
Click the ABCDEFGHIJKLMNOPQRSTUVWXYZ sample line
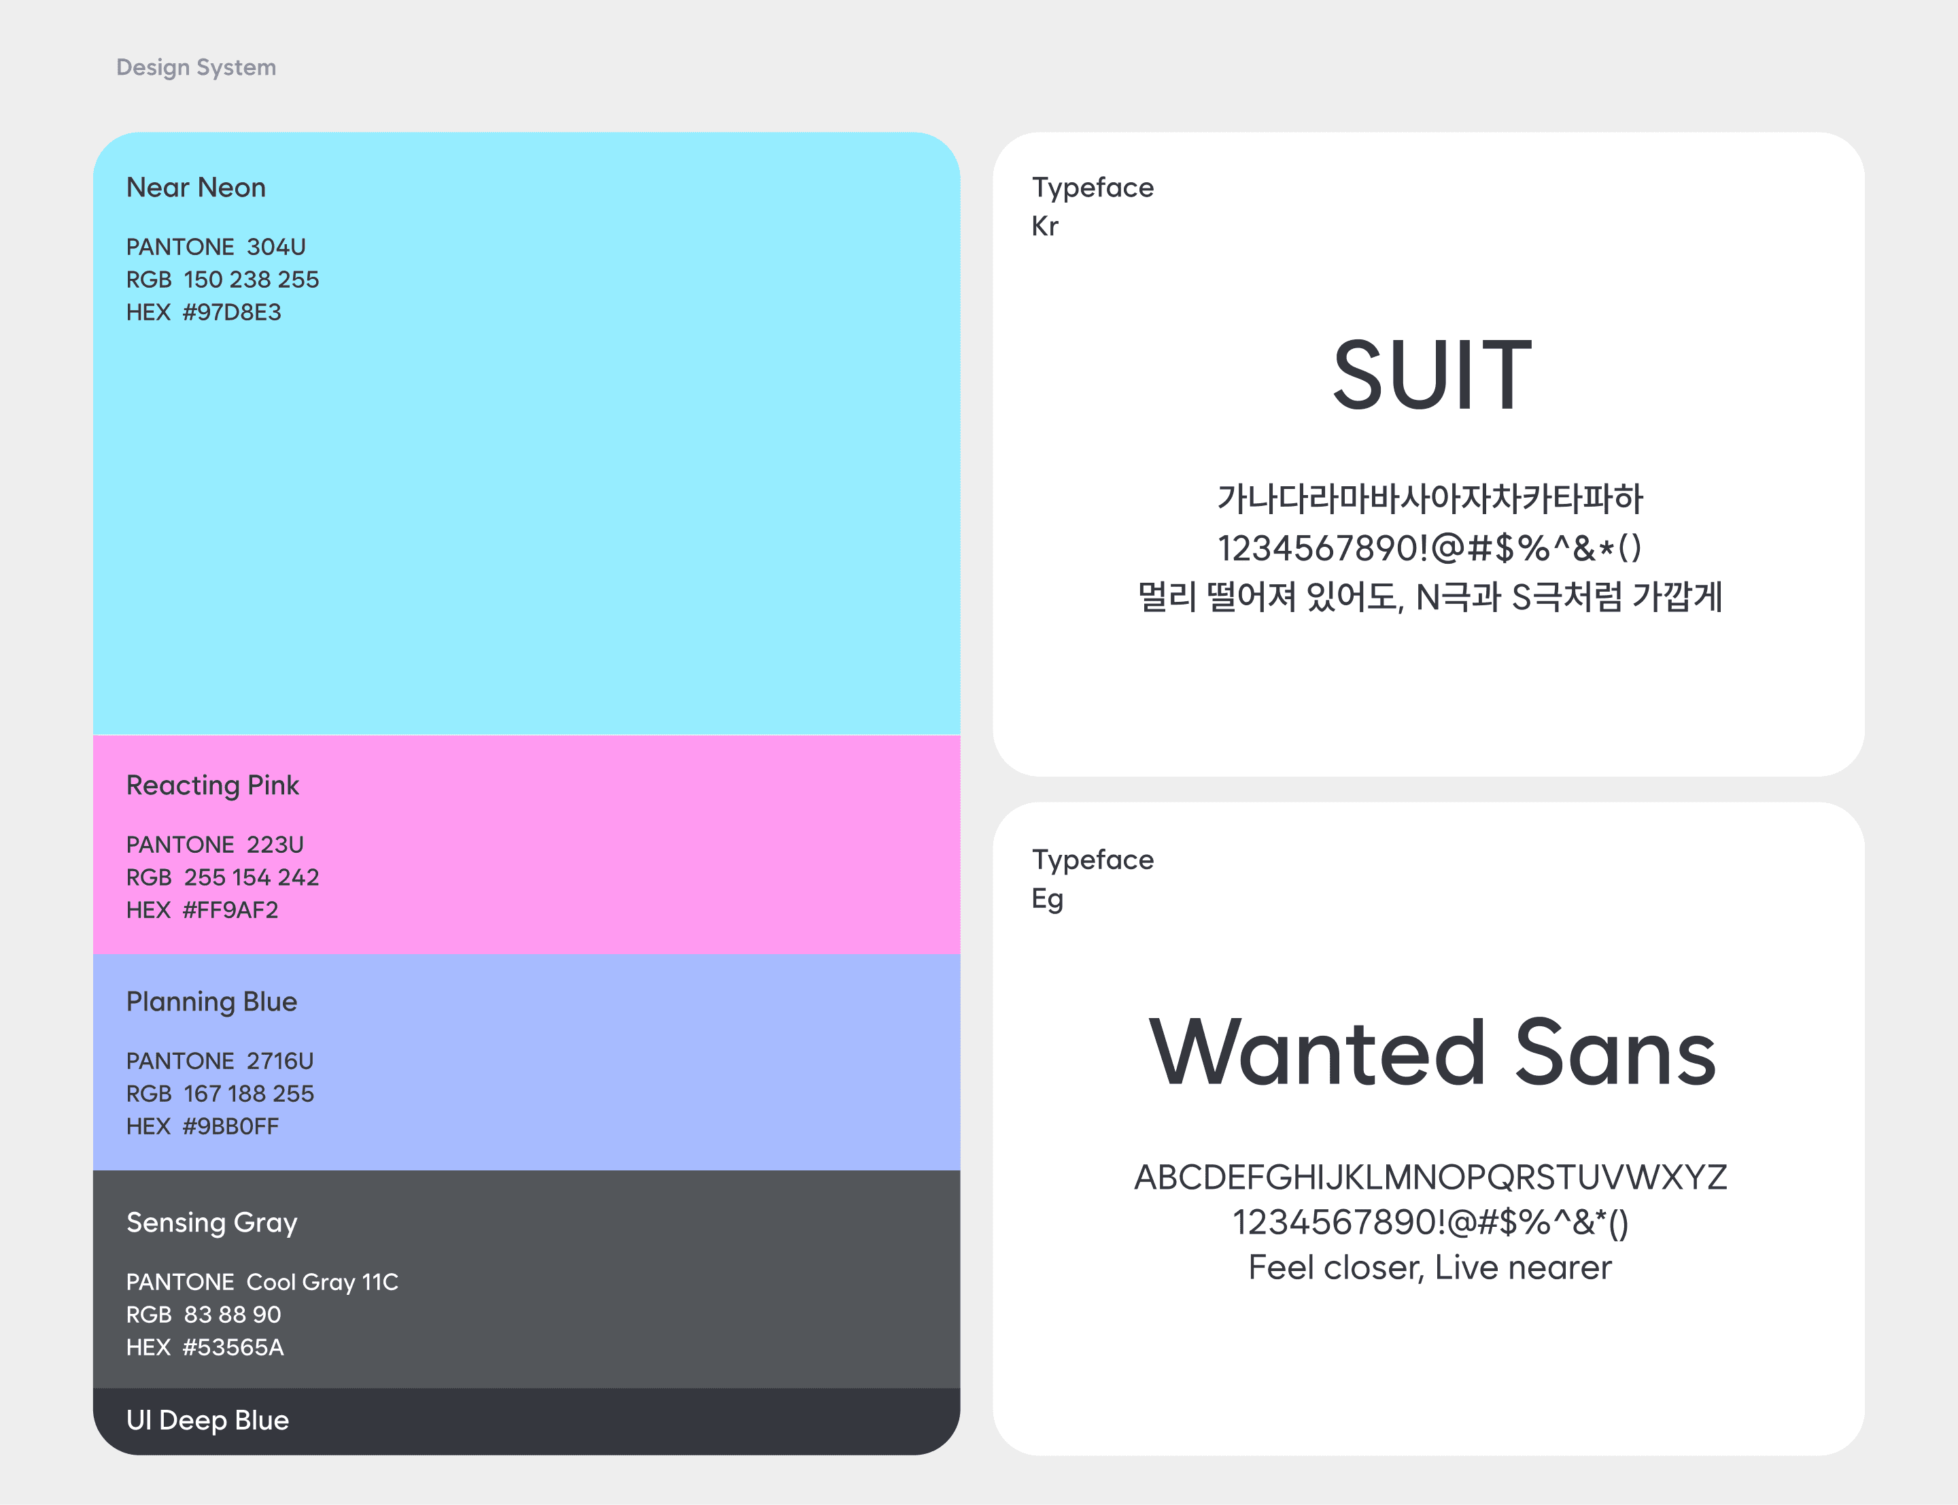(x=1430, y=1177)
